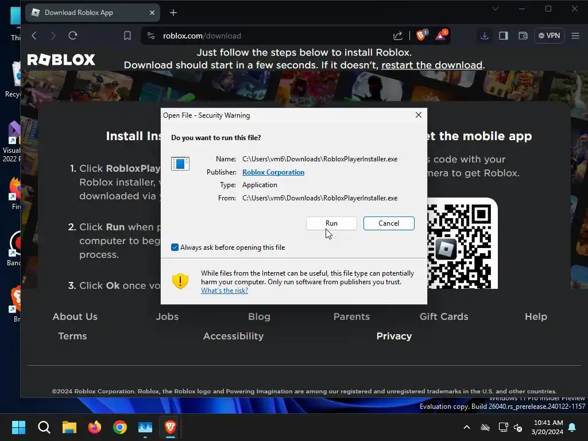Open the Roblox Corporation publisher link
588x441 pixels.
273,172
